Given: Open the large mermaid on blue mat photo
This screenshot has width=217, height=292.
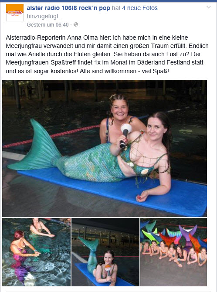Looking at the screenshot, I should coord(105,148).
